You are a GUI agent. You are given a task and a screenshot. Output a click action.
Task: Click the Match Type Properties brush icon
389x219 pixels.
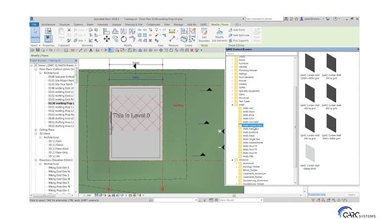click(x=69, y=41)
